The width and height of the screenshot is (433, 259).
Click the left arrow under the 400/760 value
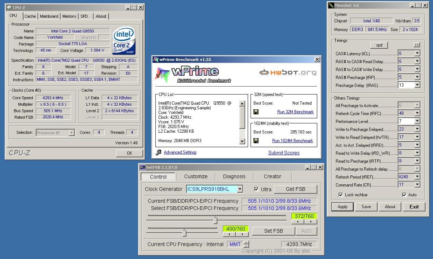pos(229,234)
